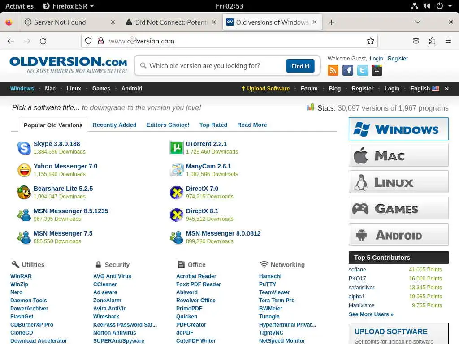The width and height of the screenshot is (459, 344).
Task: Open Firefox tracking protection shield
Action: 88,41
